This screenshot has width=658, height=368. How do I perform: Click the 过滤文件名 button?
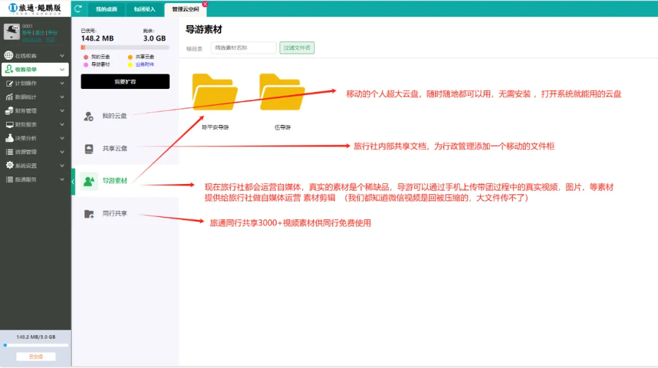(x=297, y=48)
